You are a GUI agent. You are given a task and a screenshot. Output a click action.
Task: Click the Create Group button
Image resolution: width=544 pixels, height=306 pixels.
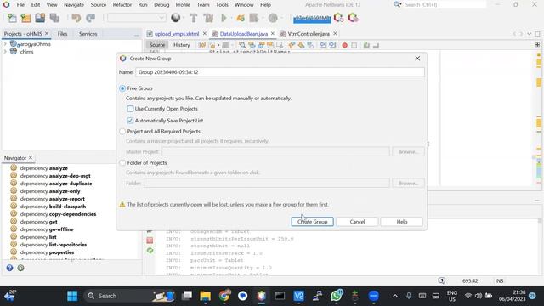312,222
